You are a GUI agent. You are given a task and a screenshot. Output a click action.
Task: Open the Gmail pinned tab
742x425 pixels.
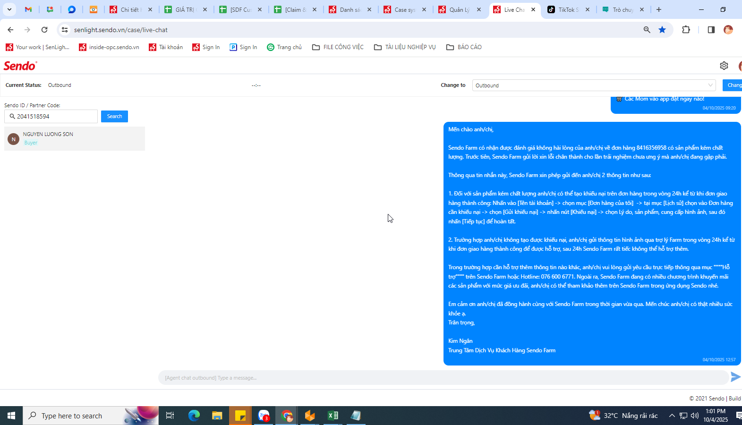pyautogui.click(x=28, y=9)
